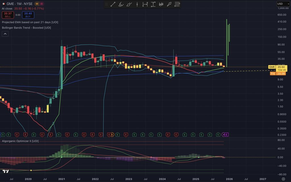Click the drawing toolbar drag handle dots
This screenshot has height=182, width=291.
[x=107, y=4]
